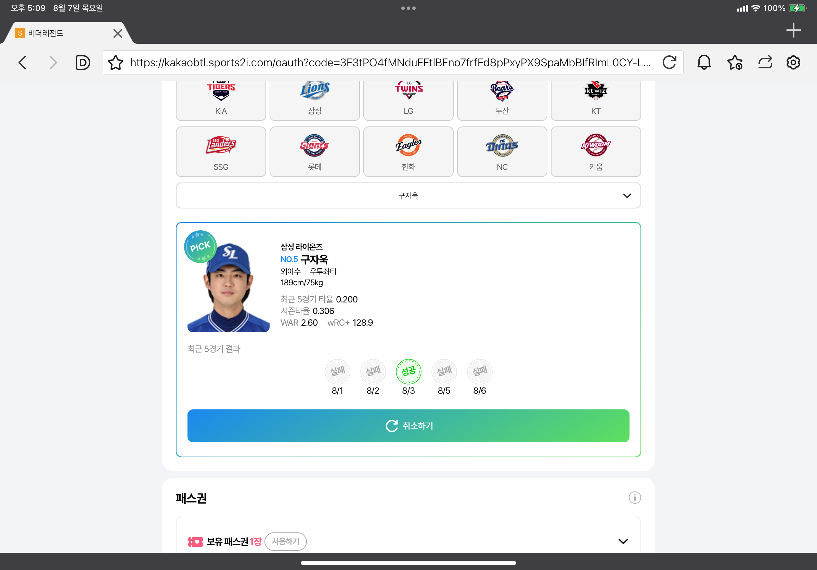Select the NC Dinos team
817x570 pixels.
pos(502,152)
